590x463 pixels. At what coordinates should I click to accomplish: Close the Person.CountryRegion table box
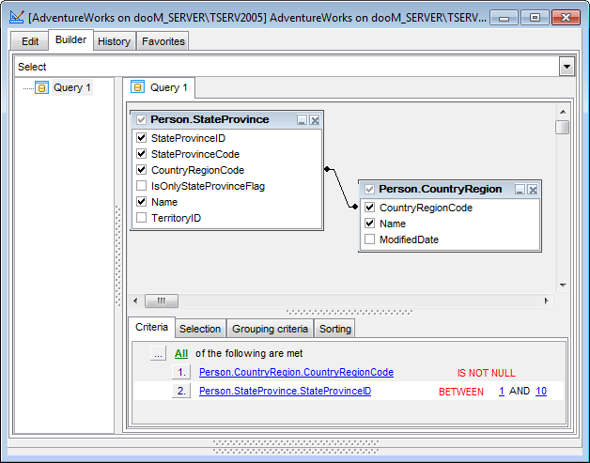pos(533,190)
